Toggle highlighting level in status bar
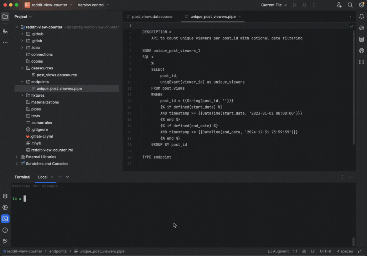 pos(304,251)
